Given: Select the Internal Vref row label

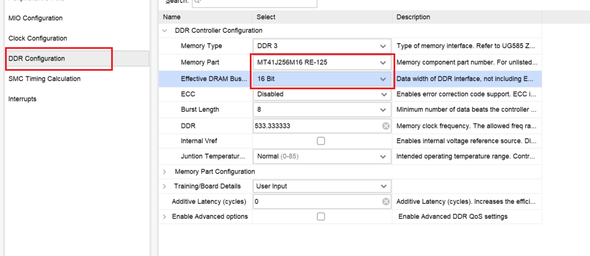Looking at the screenshot, I should (199, 141).
